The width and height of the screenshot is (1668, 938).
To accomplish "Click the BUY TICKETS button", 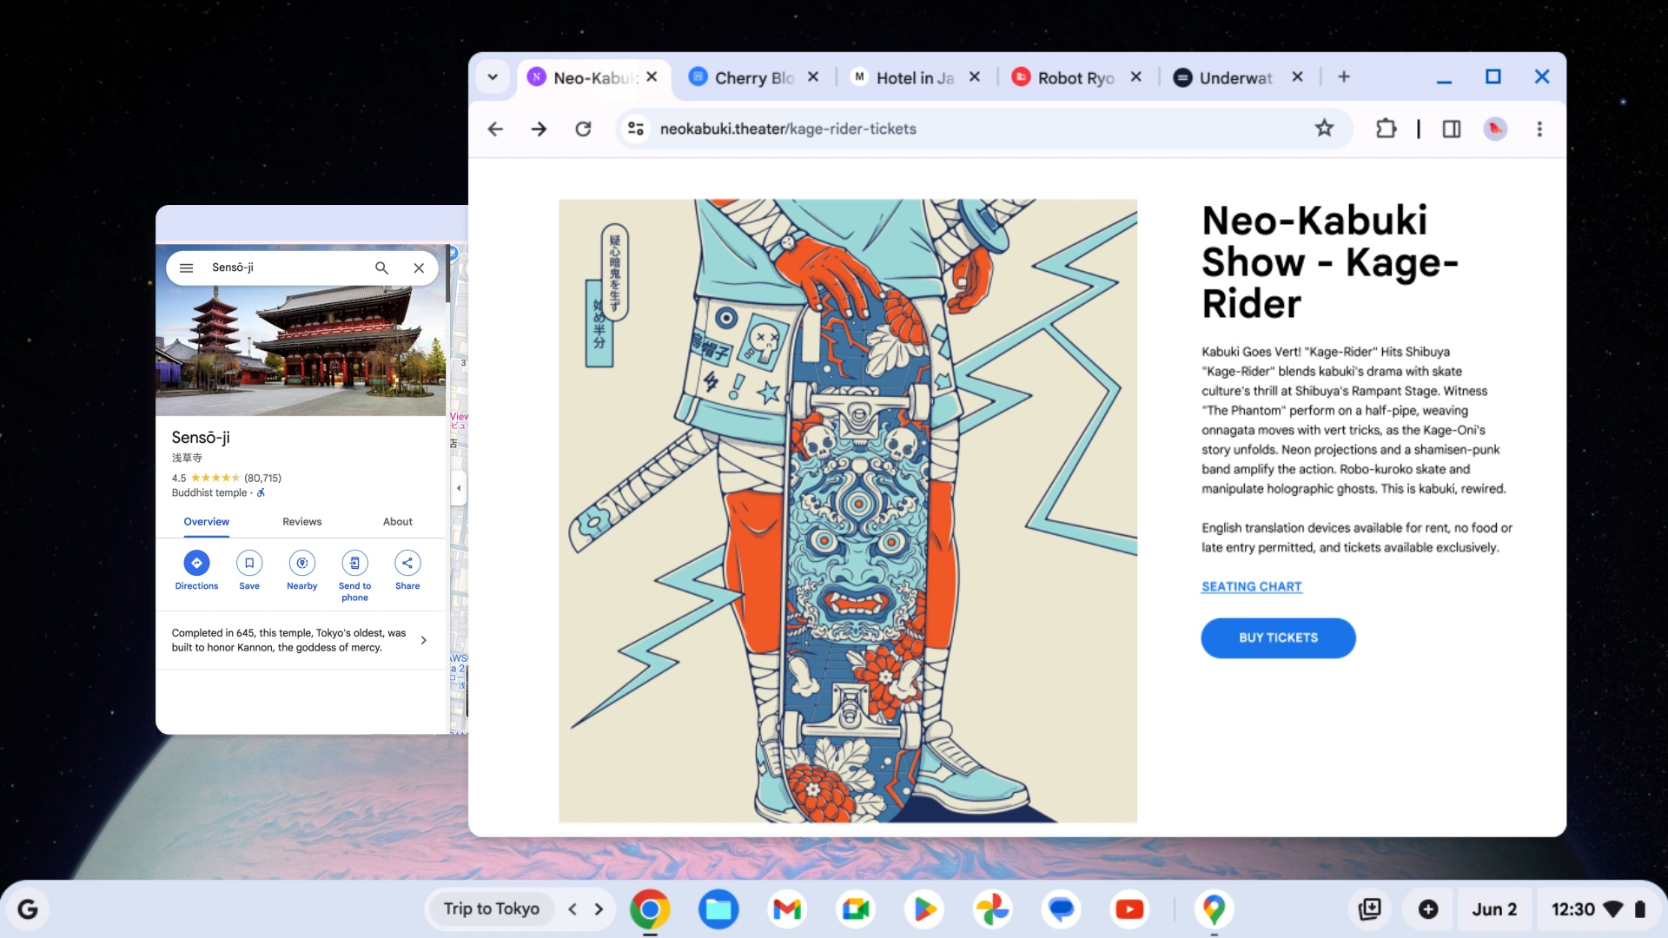I will (1278, 637).
